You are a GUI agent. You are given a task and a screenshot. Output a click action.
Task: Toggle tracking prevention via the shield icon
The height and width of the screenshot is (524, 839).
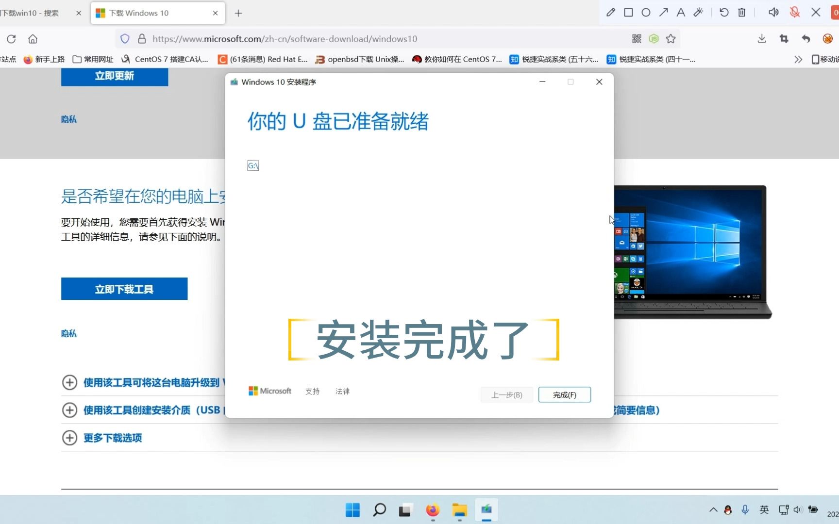[x=125, y=39]
